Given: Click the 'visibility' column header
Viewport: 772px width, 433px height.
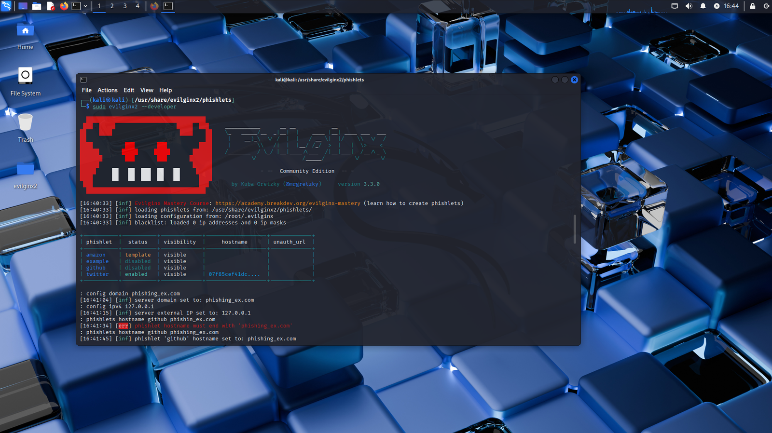Looking at the screenshot, I should tap(179, 242).
